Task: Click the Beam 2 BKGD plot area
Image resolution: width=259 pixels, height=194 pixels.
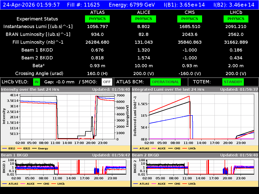Action: pos(201,167)
